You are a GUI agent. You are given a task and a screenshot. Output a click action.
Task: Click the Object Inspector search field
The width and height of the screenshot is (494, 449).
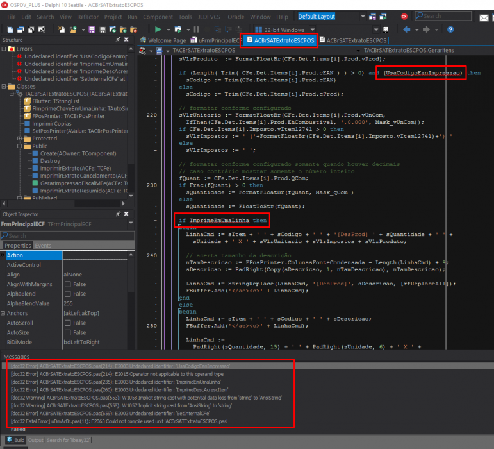(67, 235)
